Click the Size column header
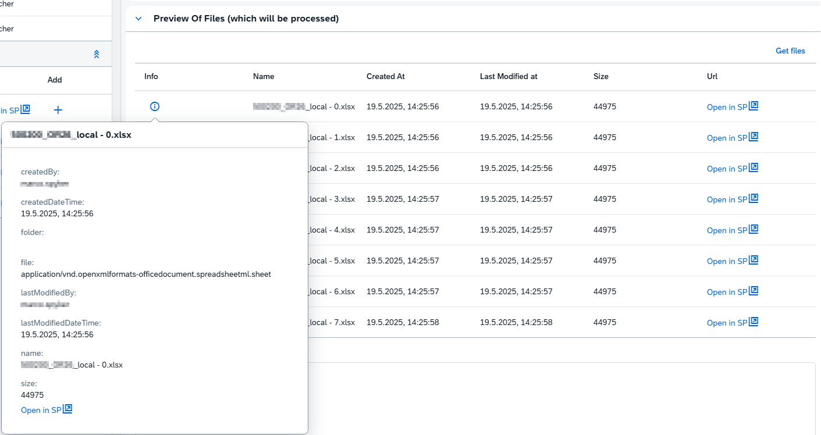The height and width of the screenshot is (435, 821). (x=600, y=76)
